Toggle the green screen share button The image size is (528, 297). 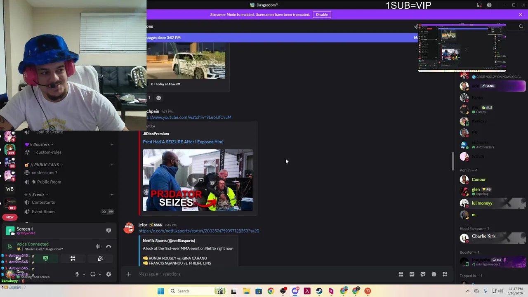46,259
